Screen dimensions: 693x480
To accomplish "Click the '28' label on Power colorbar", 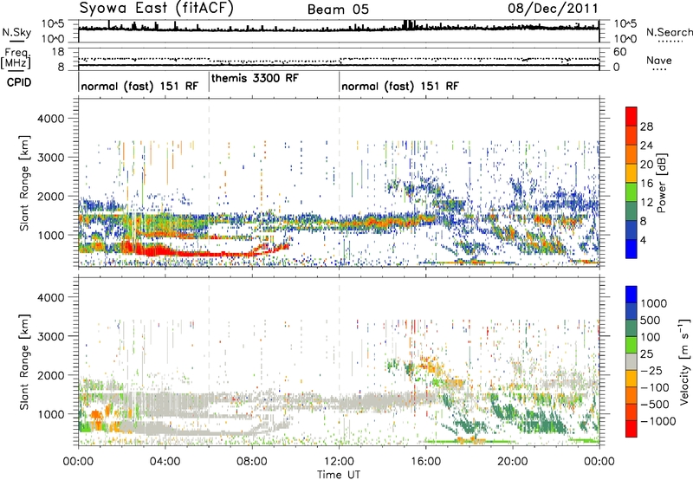I will 646,126.
